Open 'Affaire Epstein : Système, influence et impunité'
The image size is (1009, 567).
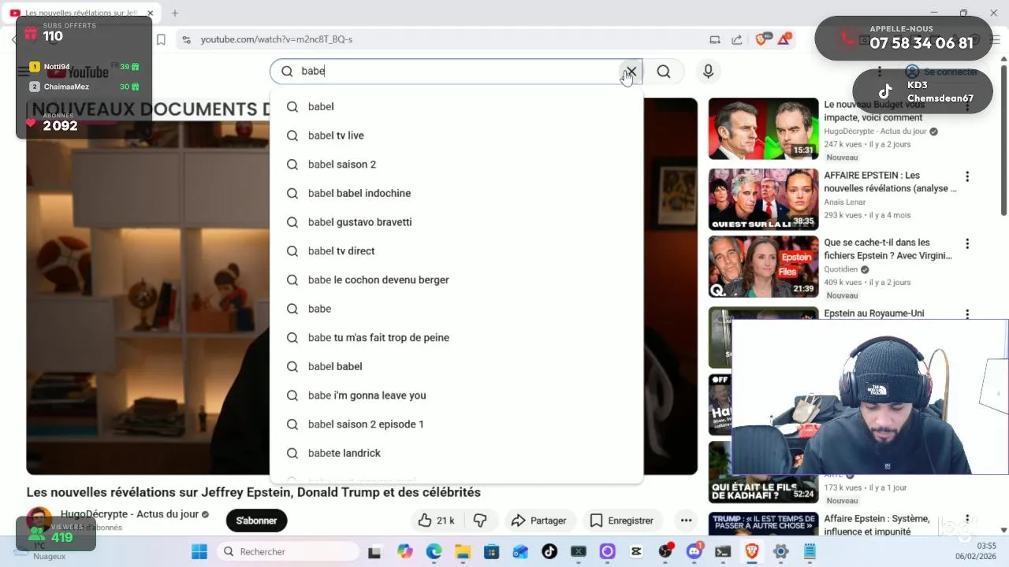(877, 525)
